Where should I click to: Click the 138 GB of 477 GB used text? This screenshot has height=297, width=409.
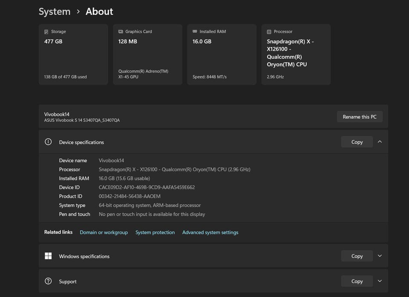[x=66, y=77]
